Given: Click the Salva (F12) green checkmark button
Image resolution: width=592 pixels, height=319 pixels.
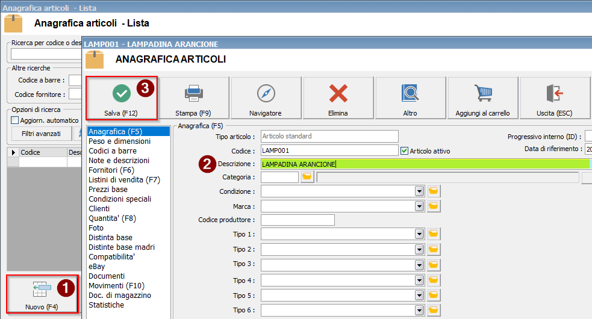Looking at the screenshot, I should [122, 98].
